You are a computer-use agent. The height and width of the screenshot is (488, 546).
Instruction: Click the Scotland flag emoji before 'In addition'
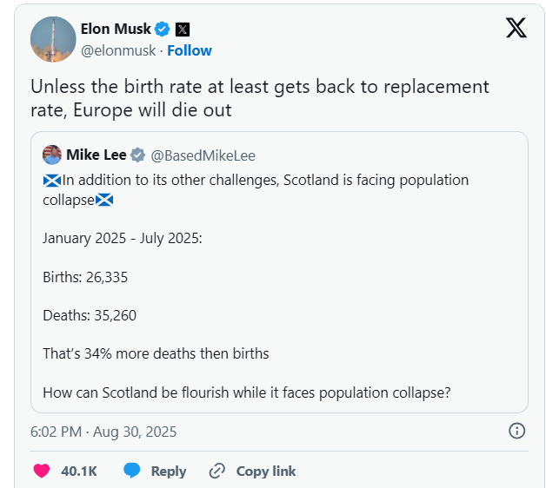click(x=51, y=181)
